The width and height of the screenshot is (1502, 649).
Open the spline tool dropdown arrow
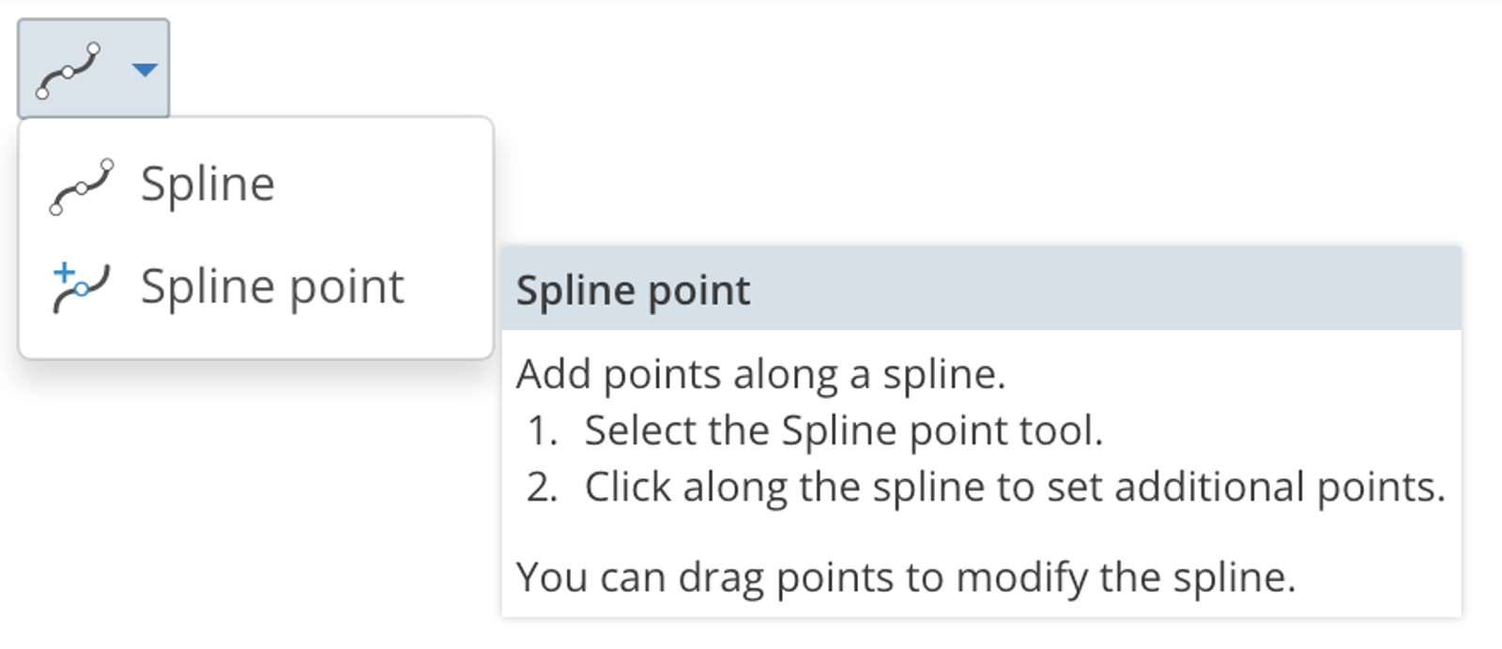(x=145, y=69)
